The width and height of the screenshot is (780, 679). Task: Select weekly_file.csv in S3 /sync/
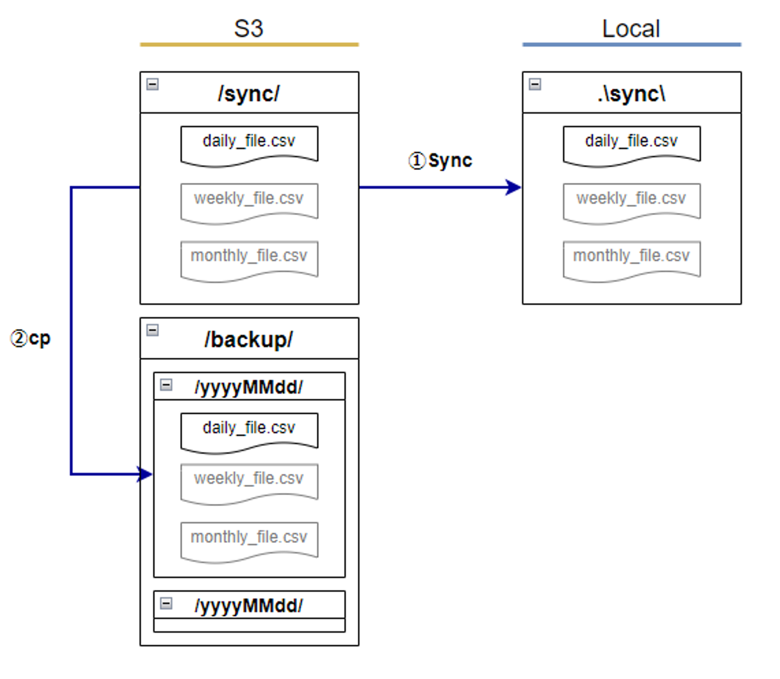coord(249,204)
